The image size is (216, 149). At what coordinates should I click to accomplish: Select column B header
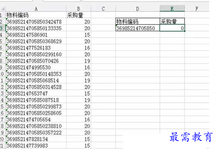click(78, 9)
